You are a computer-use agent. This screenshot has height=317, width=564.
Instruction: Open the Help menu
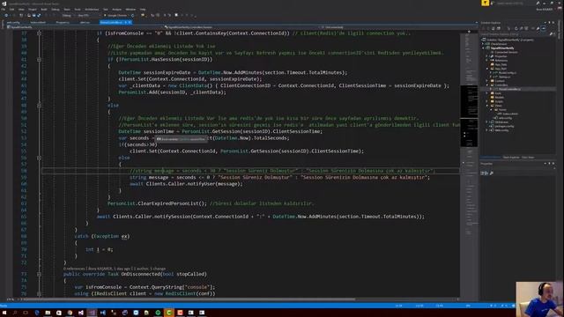143,9
